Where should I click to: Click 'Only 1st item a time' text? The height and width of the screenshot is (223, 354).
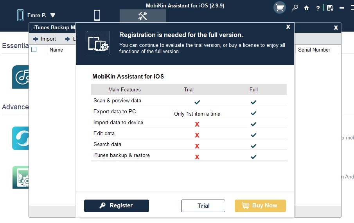point(197,114)
